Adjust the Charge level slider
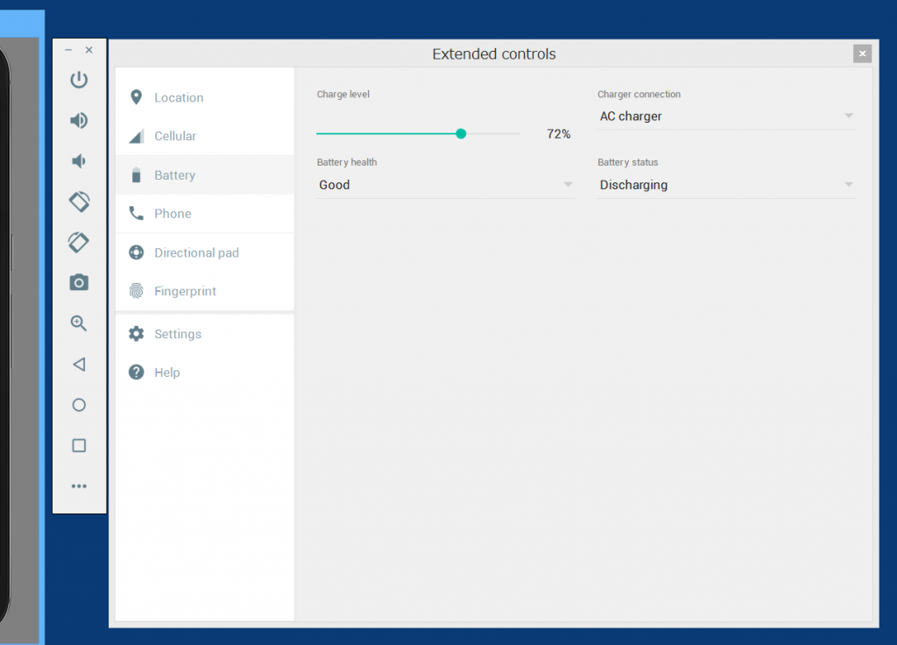897x645 pixels. (461, 133)
